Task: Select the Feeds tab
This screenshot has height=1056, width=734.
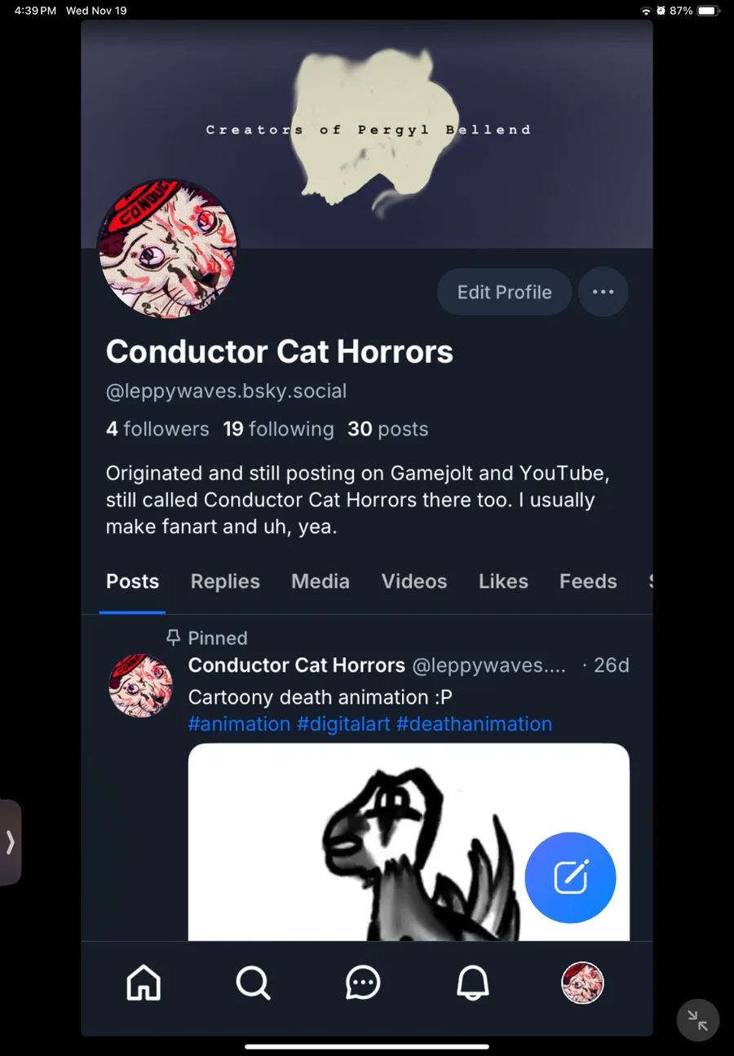Action: tap(588, 581)
